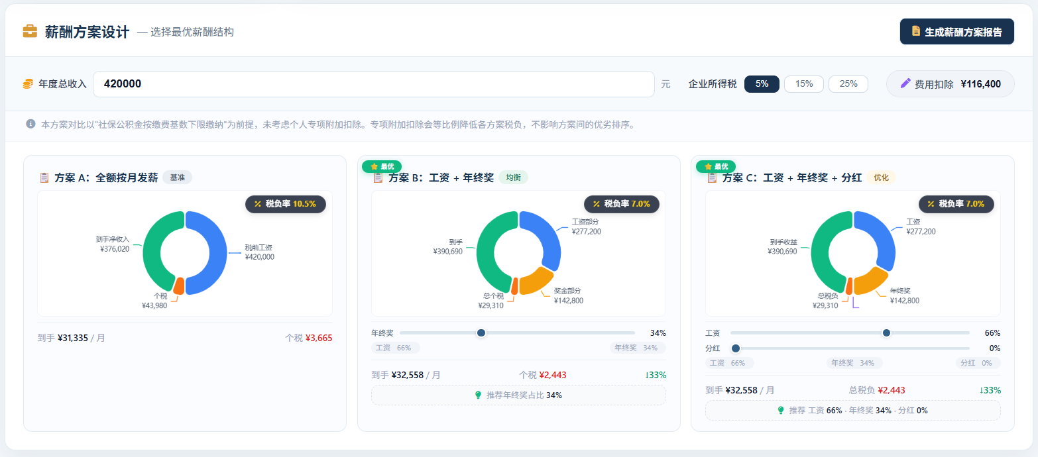Click the briefcase icon beside 薪酬方案设计
Screen dimensions: 1038x457
pyautogui.click(x=30, y=31)
